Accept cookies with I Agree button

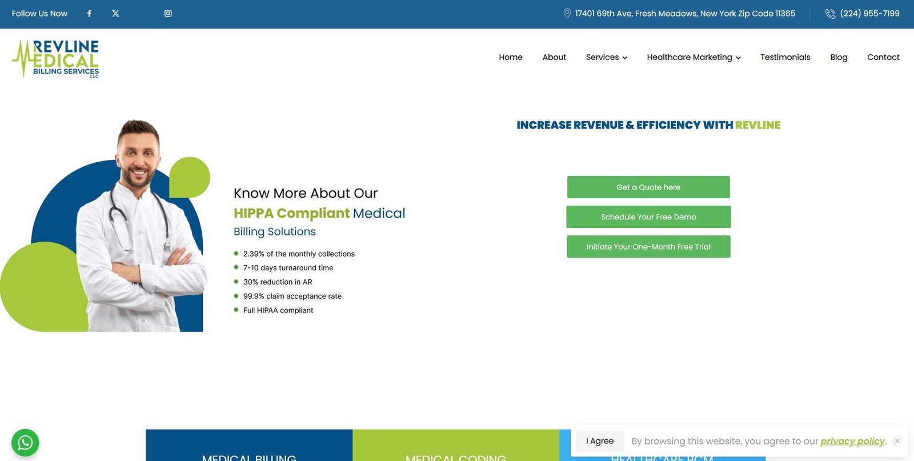click(x=599, y=441)
